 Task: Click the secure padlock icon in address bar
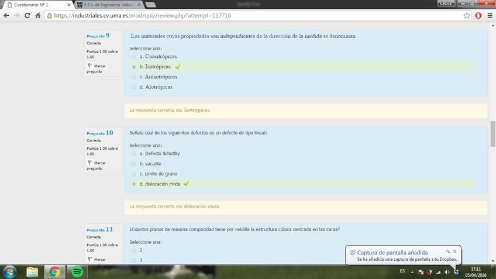tap(49, 15)
